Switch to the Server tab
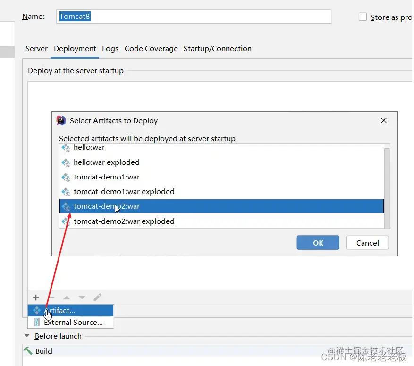Image resolution: width=414 pixels, height=366 pixels. point(36,49)
